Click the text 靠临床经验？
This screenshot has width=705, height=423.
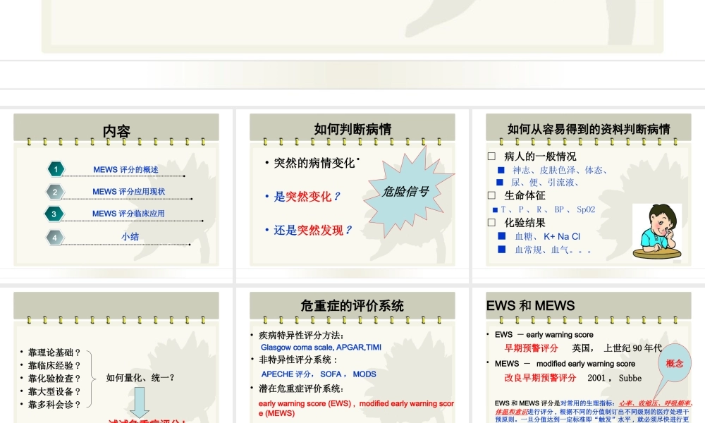54,365
